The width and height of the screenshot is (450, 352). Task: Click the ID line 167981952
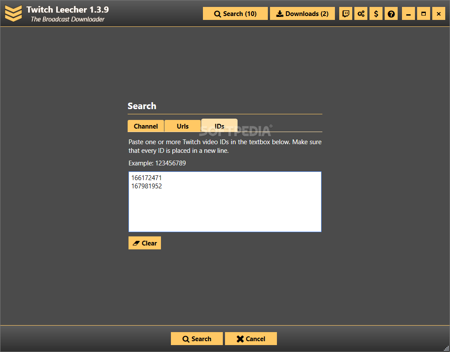coord(146,186)
